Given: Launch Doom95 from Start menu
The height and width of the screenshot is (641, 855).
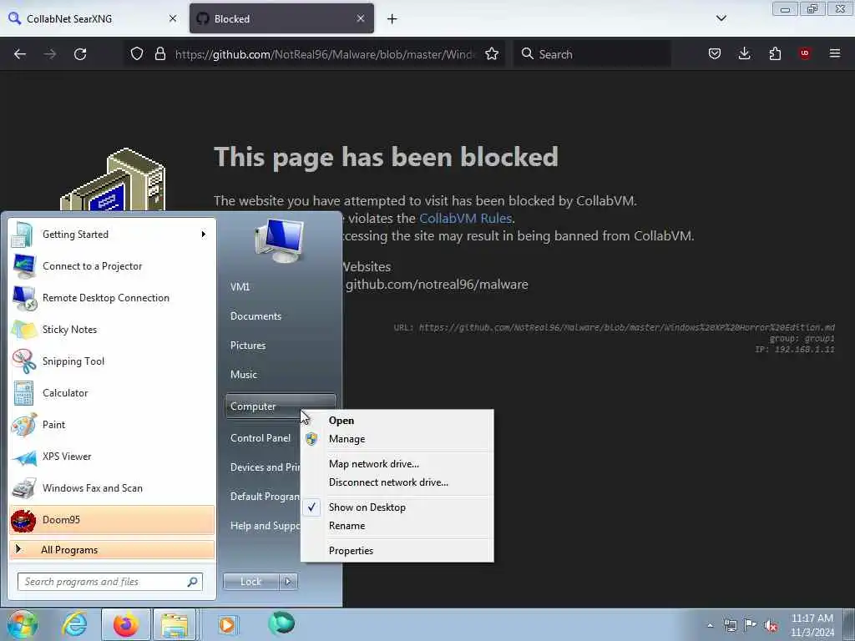Looking at the screenshot, I should (113, 519).
